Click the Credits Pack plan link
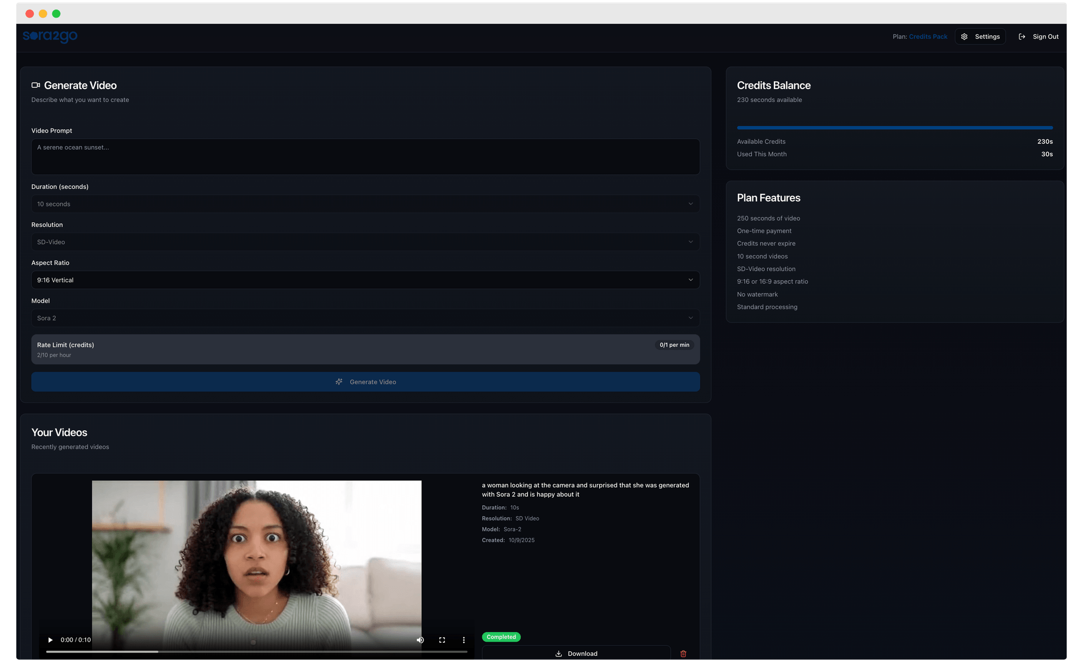The image size is (1083, 662). 928,37
